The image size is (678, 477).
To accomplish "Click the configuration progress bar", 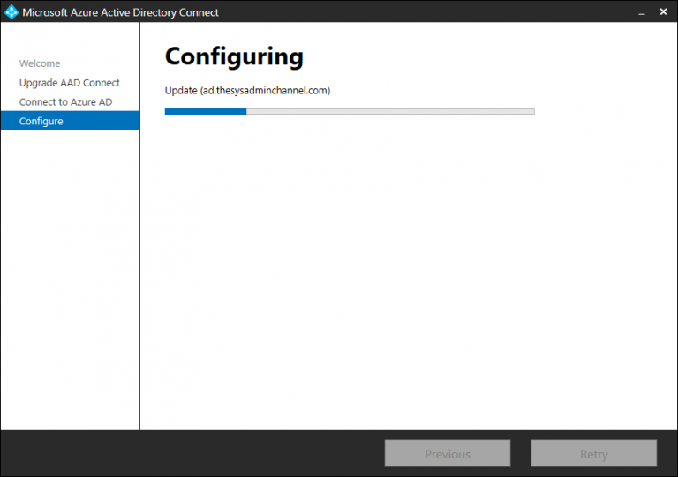I will point(350,111).
